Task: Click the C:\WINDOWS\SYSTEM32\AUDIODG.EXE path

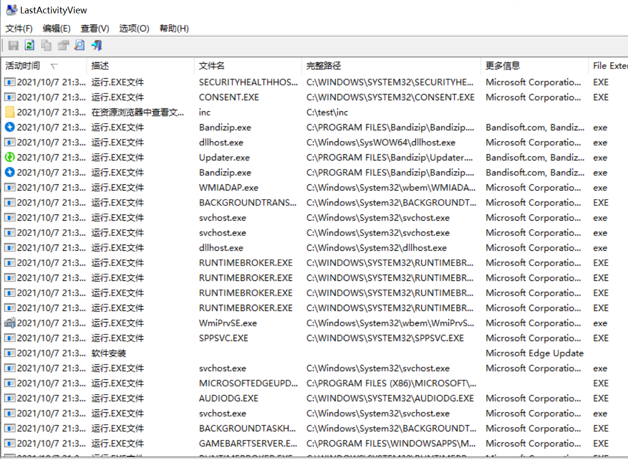Action: [390, 398]
